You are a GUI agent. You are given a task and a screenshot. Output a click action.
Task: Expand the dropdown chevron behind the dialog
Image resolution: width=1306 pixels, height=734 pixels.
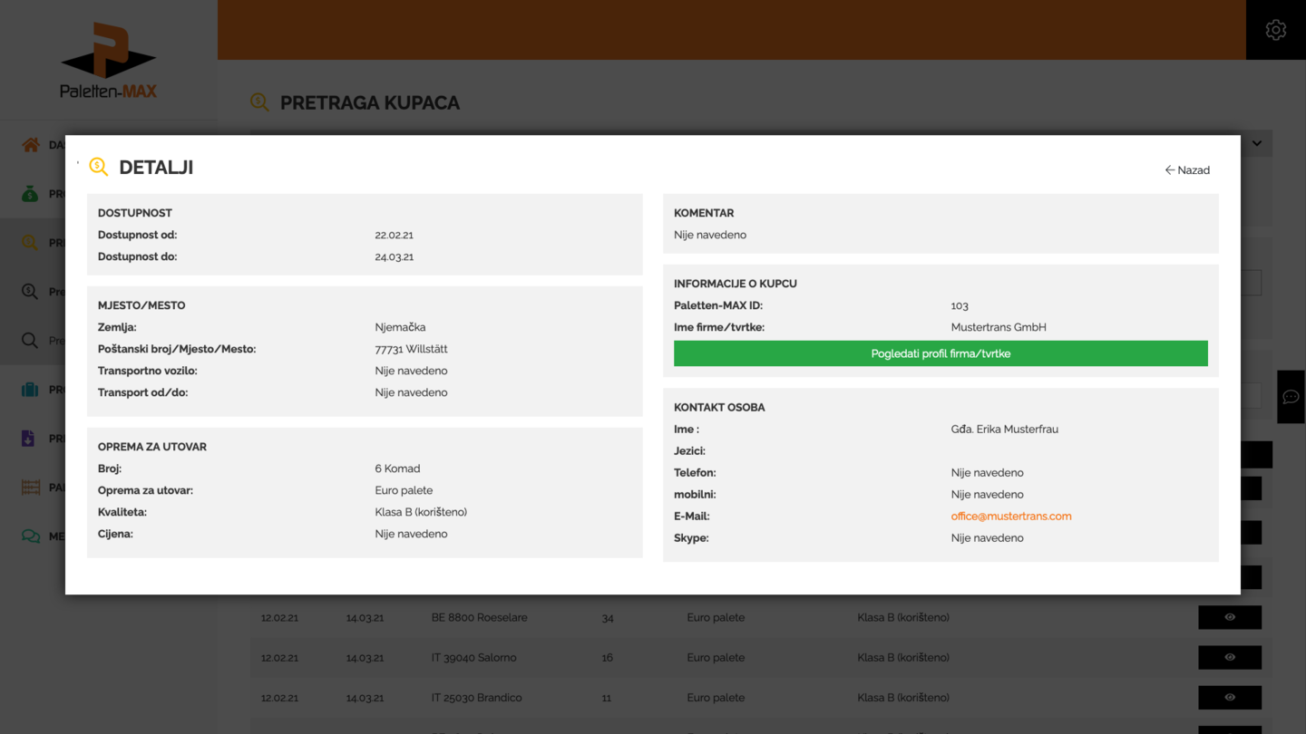(x=1257, y=143)
